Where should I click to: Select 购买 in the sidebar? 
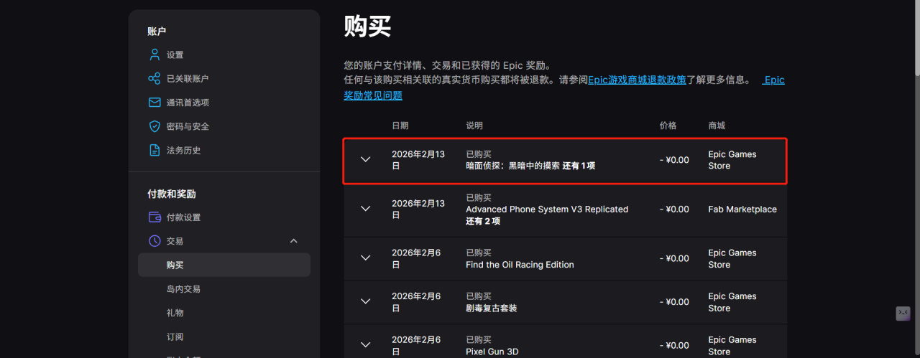175,265
